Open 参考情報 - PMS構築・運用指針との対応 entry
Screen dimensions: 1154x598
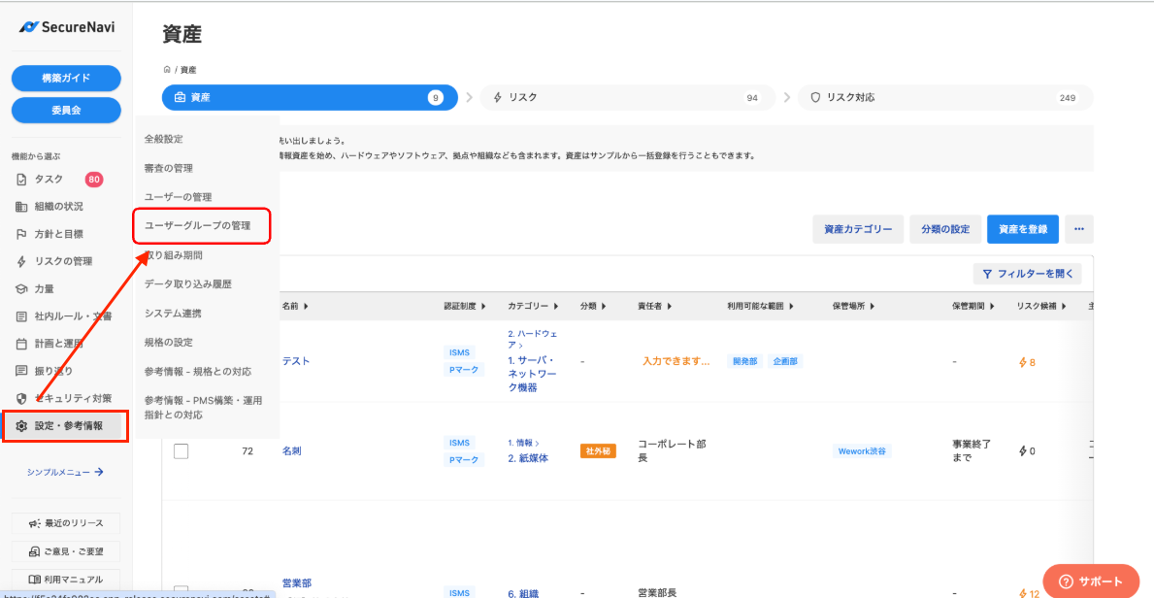(203, 408)
